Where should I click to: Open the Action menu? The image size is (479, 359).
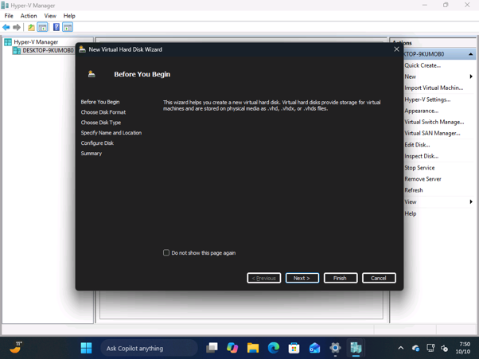29,16
